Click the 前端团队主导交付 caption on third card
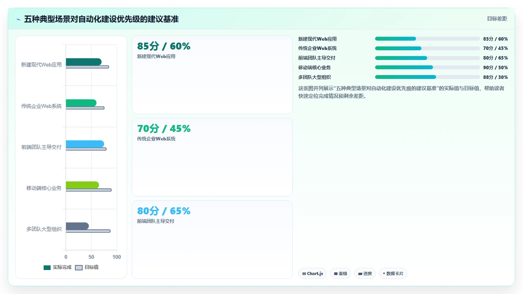This screenshot has height=294, width=523. point(156,221)
